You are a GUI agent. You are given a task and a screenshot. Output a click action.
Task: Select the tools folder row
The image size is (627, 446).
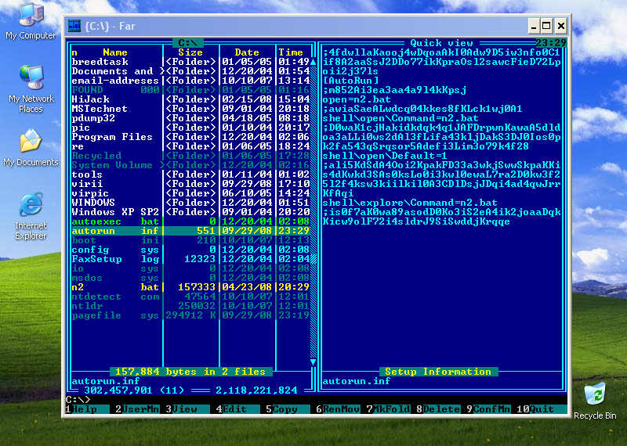coord(190,174)
